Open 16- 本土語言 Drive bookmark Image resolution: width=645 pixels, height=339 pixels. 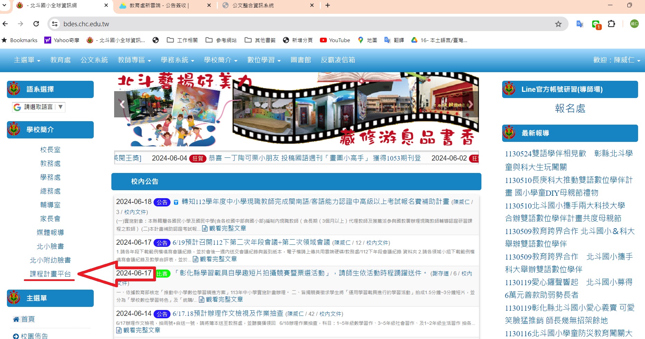[439, 40]
